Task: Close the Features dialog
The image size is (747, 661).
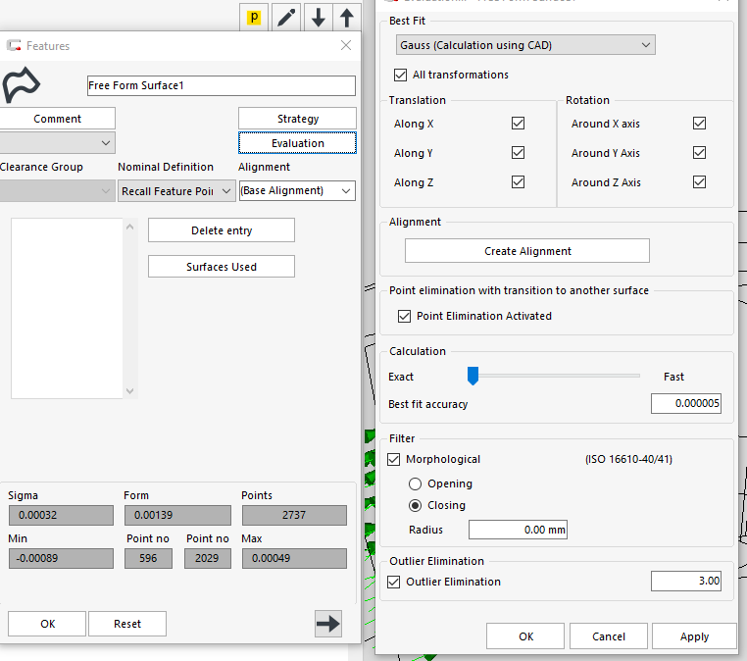Action: (346, 45)
